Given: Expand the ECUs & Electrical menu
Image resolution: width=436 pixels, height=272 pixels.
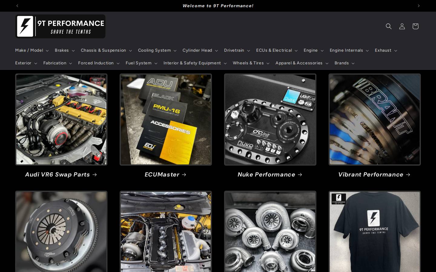Looking at the screenshot, I should click(x=277, y=50).
